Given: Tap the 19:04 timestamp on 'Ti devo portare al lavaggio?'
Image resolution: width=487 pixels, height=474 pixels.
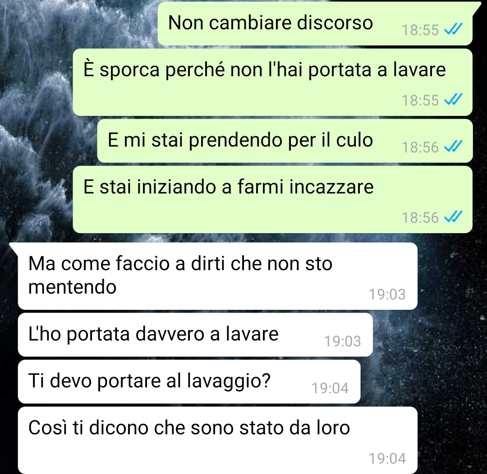Looking at the screenshot, I should pyautogui.click(x=330, y=388).
